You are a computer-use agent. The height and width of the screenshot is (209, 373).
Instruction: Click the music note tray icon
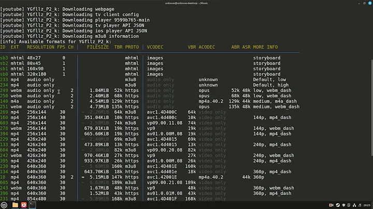(x=360, y=205)
